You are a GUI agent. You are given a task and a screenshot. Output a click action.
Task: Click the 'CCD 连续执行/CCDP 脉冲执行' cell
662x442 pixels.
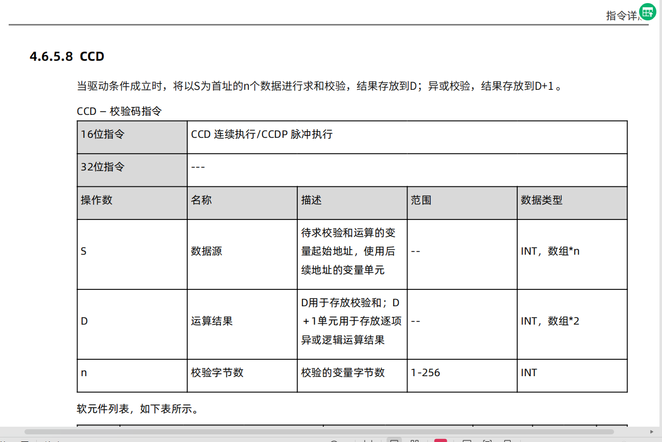tap(262, 134)
